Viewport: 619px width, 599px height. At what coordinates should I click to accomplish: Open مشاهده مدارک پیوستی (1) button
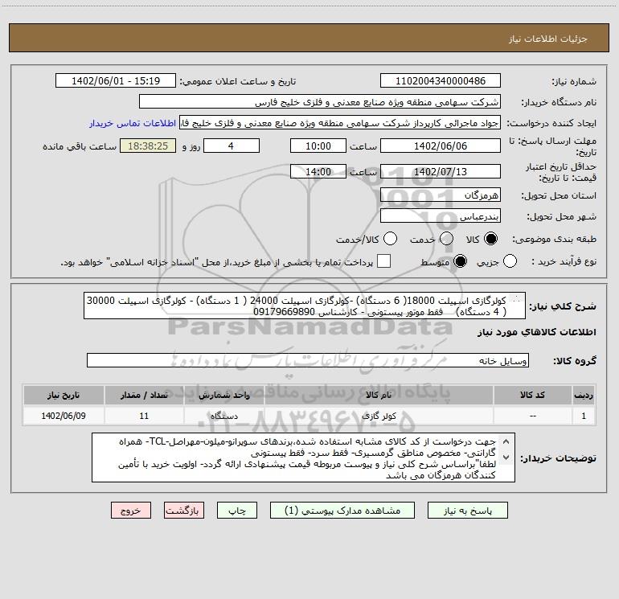pos(342,511)
